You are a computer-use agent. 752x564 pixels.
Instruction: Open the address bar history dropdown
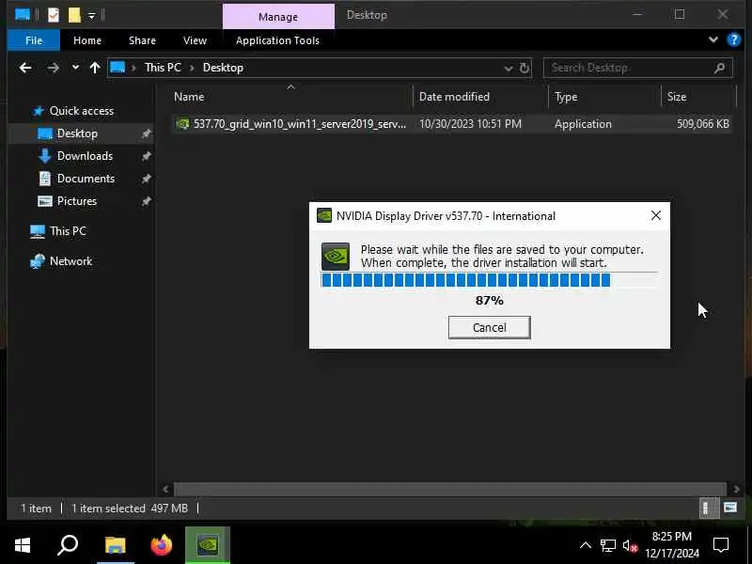(x=508, y=68)
